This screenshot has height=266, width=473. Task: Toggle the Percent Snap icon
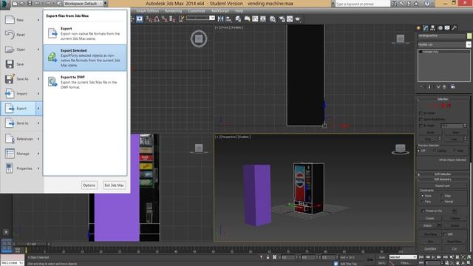coord(164,19)
